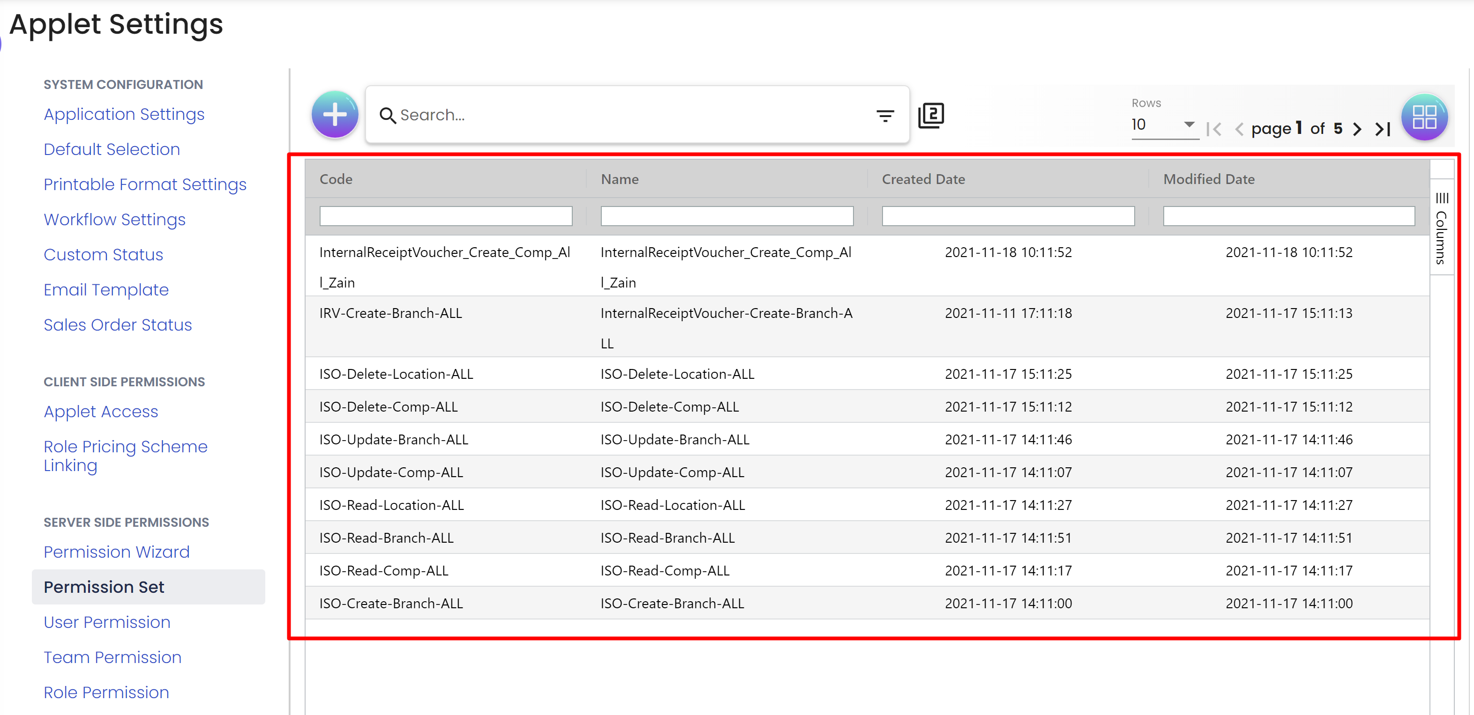Go to the previous page arrow

click(1239, 129)
